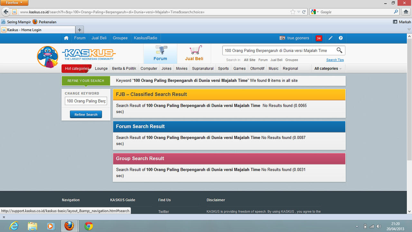412x232 pixels.
Task: Open KaskusRadio in the top bar
Action: point(145,38)
